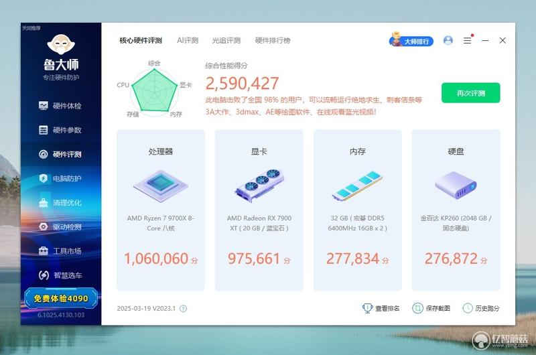Click the green 再次评测 button
The height and width of the screenshot is (355, 536).
471,93
